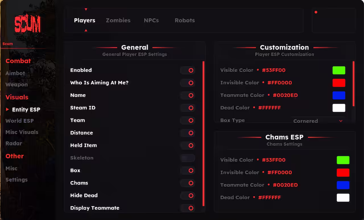364x220 pixels.
Task: Enable Chams in the General panel
Action: point(187,183)
